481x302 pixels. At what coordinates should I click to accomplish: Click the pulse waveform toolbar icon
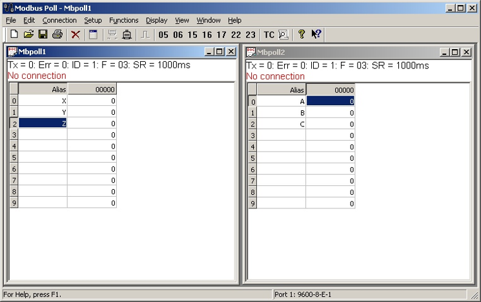(145, 35)
